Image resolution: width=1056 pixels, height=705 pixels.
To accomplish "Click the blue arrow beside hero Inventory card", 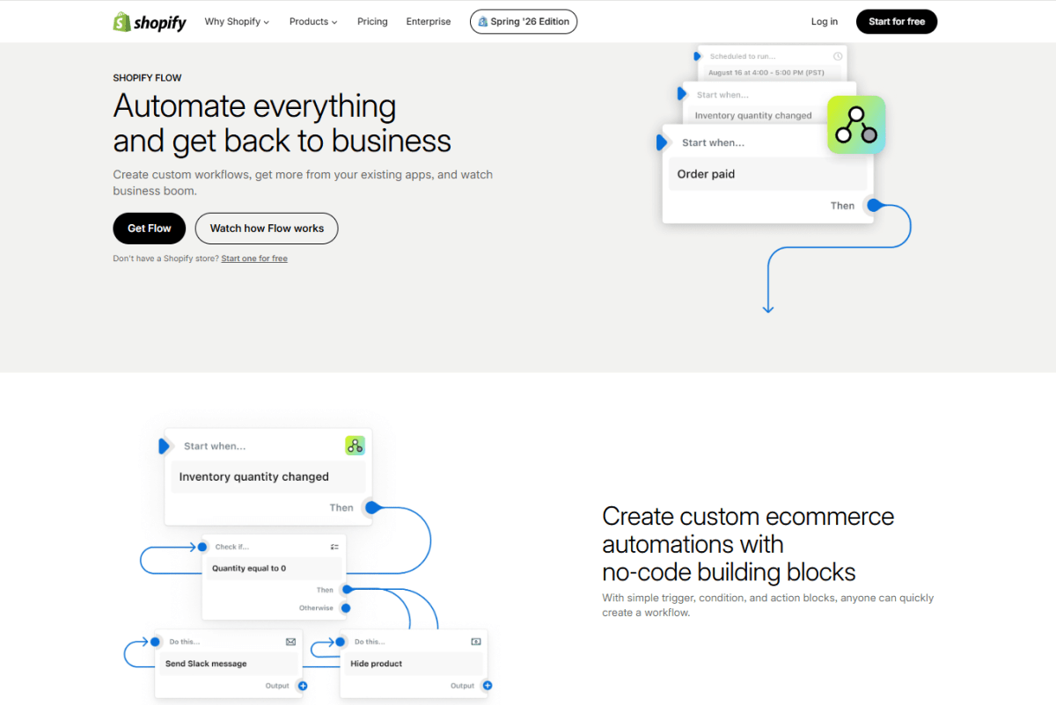I will [x=681, y=93].
